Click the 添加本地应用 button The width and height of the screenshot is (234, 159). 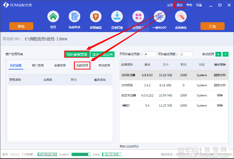point(103,54)
